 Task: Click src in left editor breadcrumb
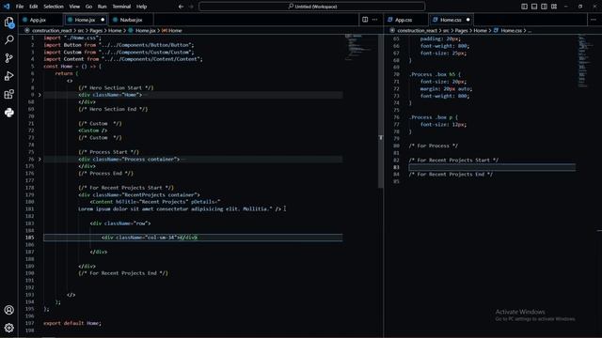coord(81,30)
